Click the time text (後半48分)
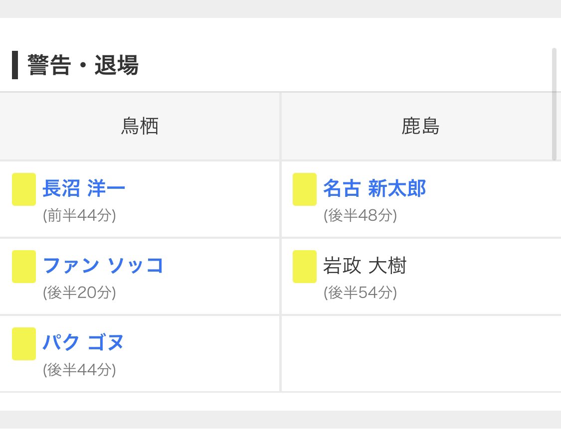Screen dimensions: 561x446 (x=360, y=216)
